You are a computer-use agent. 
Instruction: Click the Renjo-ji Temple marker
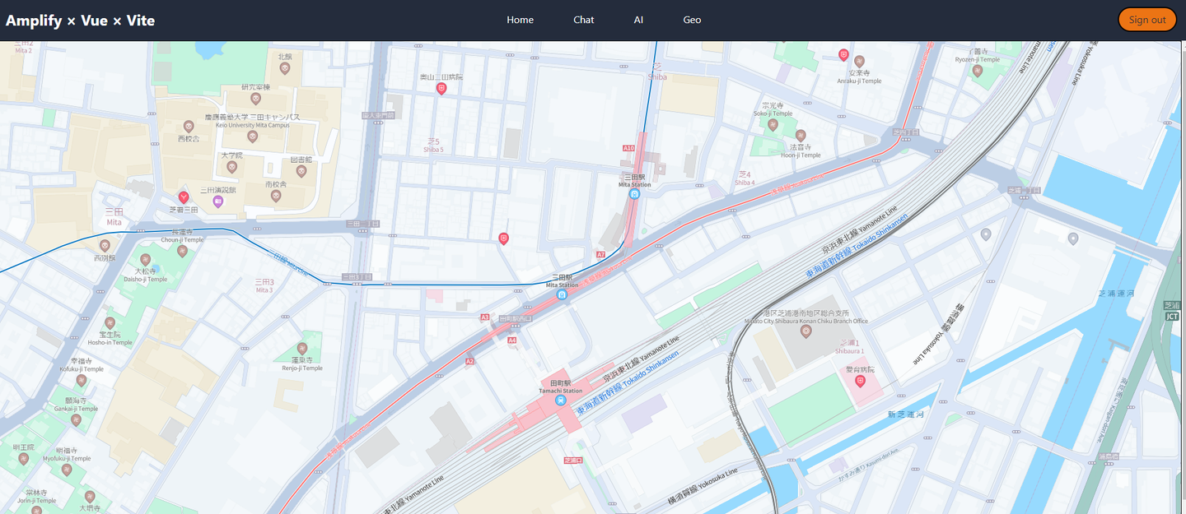(301, 348)
